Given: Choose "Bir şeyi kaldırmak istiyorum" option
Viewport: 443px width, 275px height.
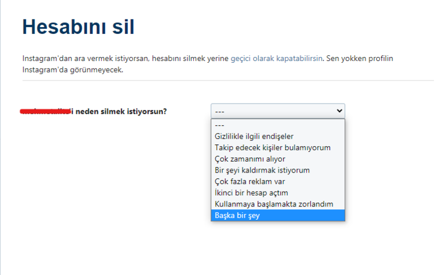Looking at the screenshot, I should [262, 170].
